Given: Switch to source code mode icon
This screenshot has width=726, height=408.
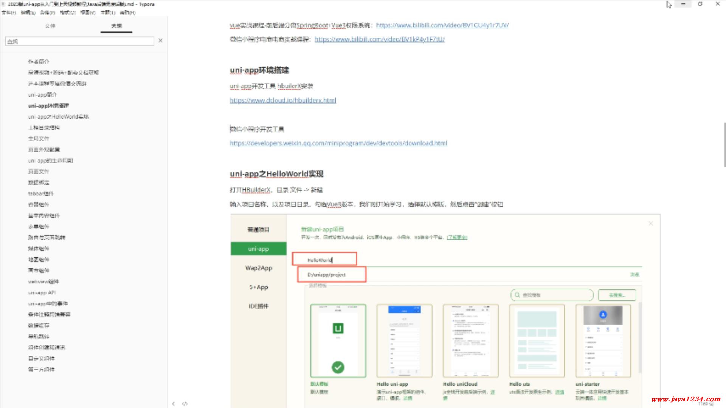Looking at the screenshot, I should pos(185,403).
